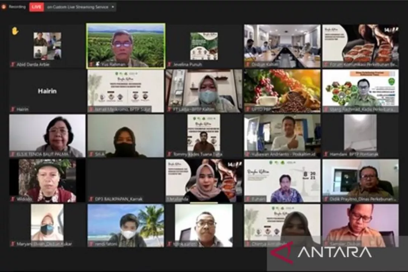Select the blank DP3 BALIKPAPAN tile
Screen dimensions: 408x272
(126, 181)
